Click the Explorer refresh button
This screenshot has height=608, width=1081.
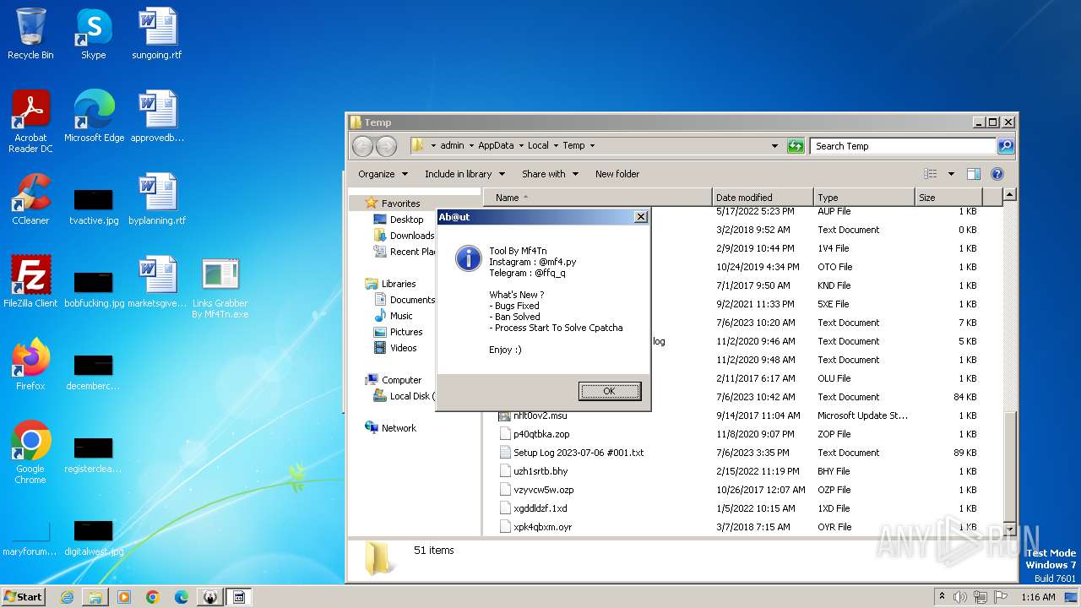[796, 146]
